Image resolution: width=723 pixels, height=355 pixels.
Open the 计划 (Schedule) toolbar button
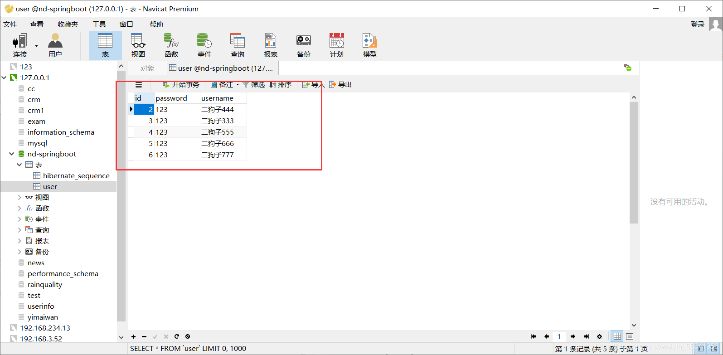click(x=337, y=46)
